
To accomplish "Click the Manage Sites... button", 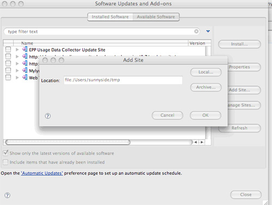I will pyautogui.click(x=244, y=105).
